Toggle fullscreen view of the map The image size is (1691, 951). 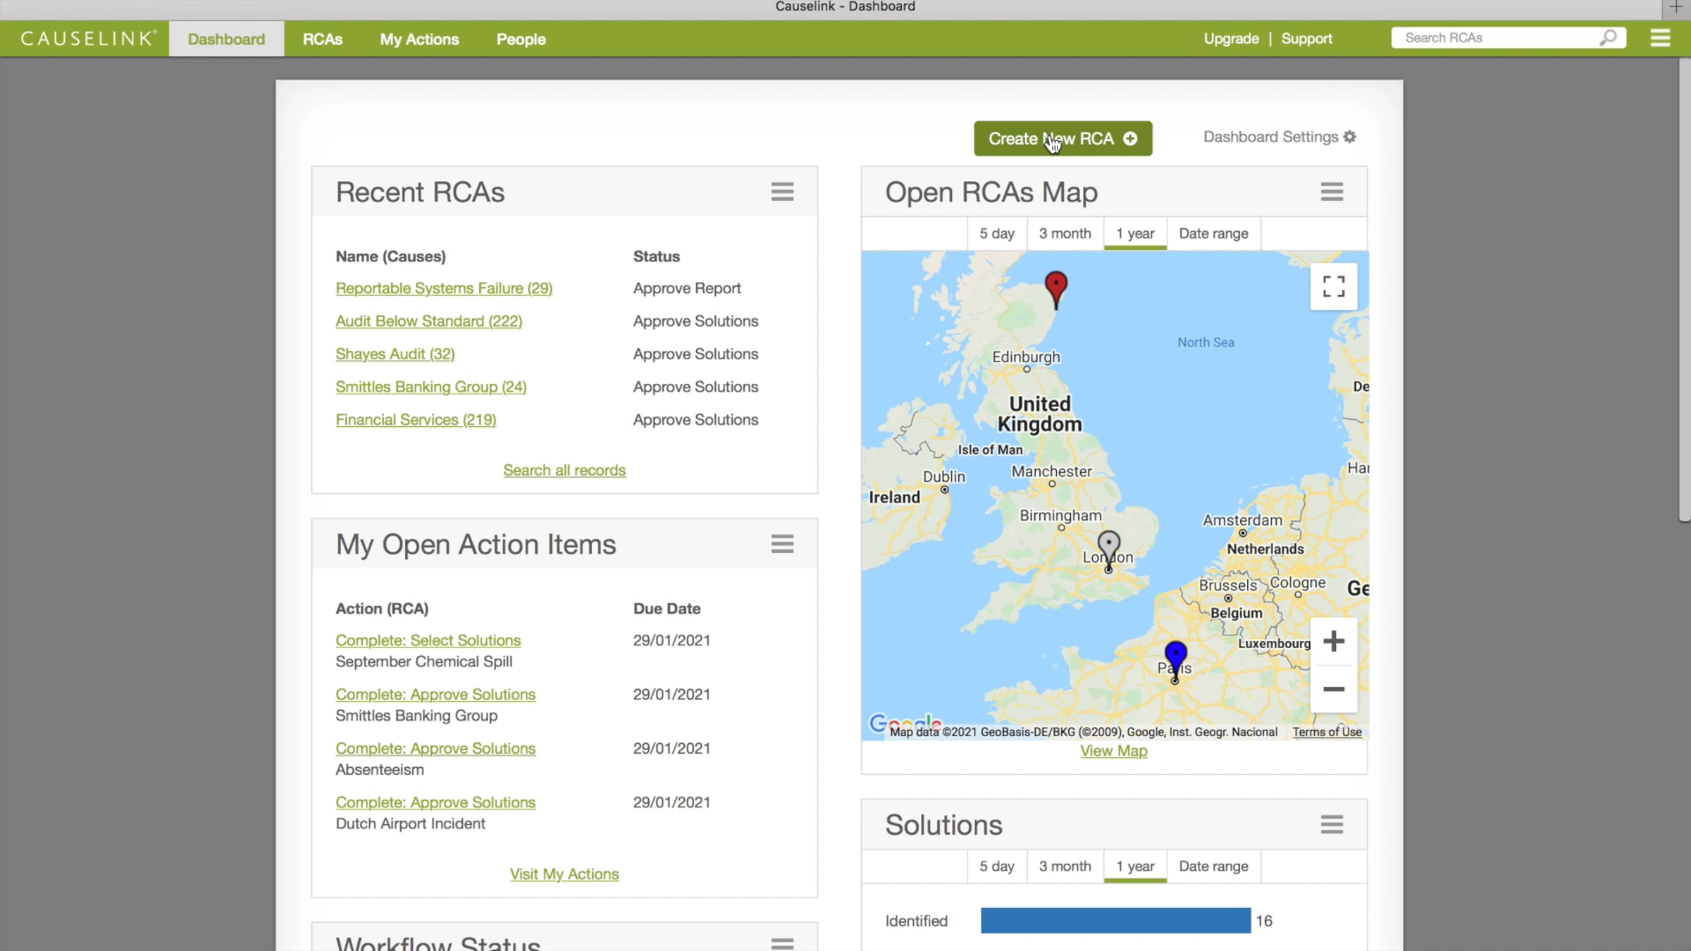1333,287
